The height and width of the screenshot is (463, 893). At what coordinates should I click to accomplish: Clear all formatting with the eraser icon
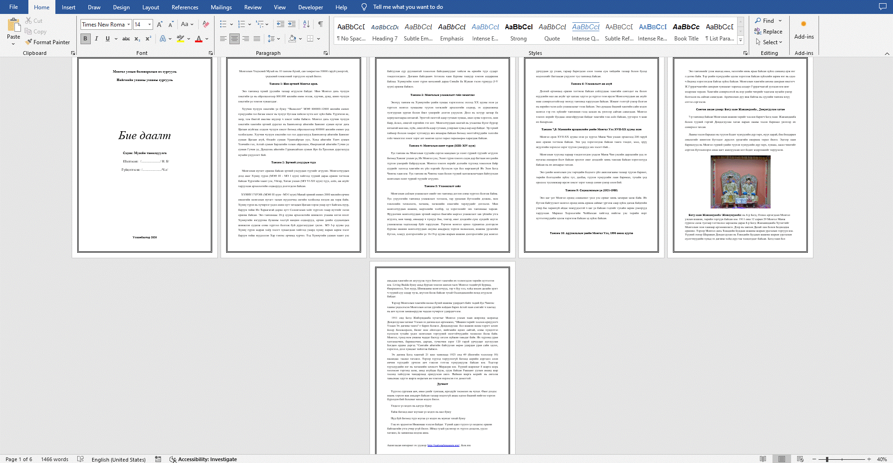(206, 24)
